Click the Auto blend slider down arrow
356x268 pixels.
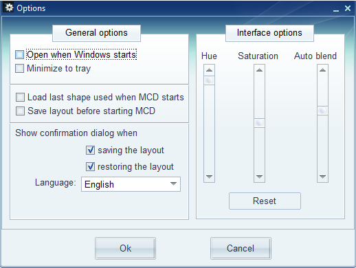(x=322, y=177)
